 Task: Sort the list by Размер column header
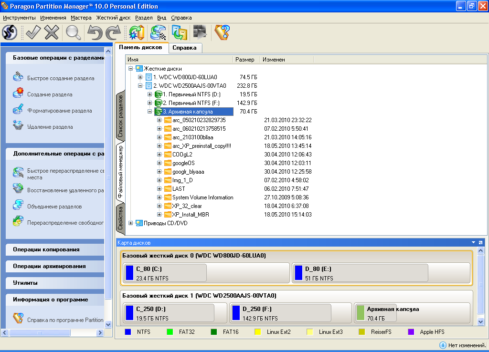[245, 60]
